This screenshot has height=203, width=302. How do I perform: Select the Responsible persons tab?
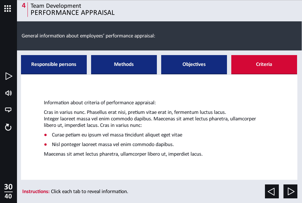coord(54,64)
